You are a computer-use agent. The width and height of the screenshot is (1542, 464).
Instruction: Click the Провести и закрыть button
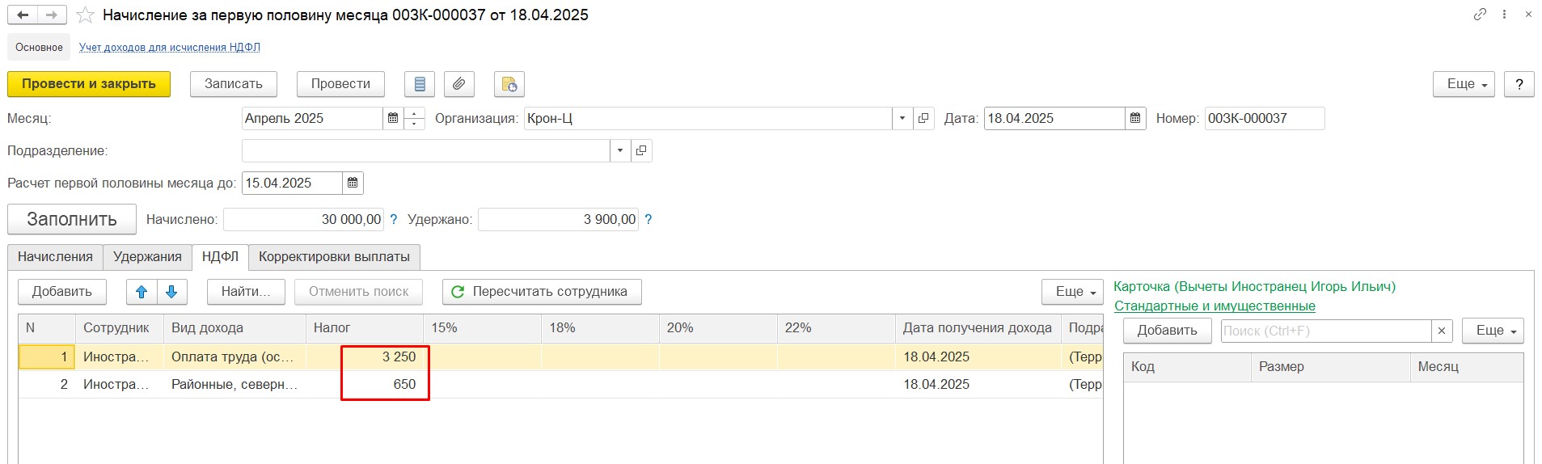pyautogui.click(x=89, y=84)
